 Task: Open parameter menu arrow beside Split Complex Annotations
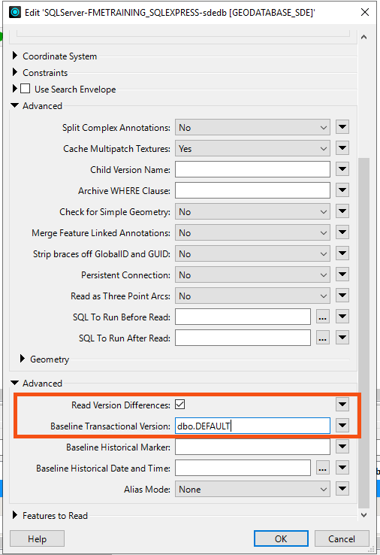[x=342, y=127]
